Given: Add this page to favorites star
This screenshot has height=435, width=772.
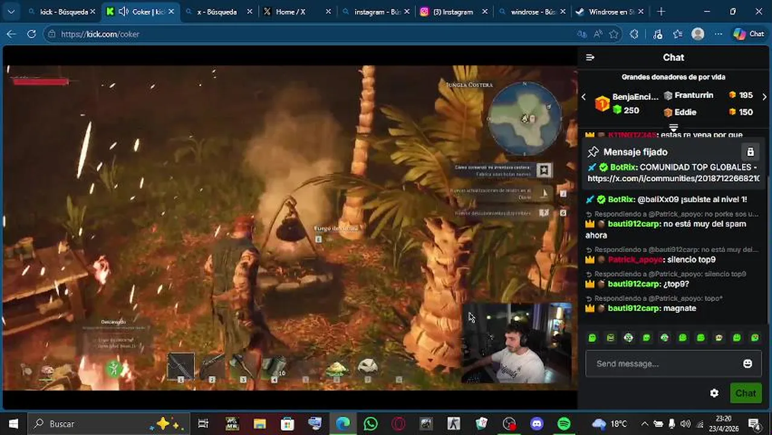Looking at the screenshot, I should pos(614,34).
